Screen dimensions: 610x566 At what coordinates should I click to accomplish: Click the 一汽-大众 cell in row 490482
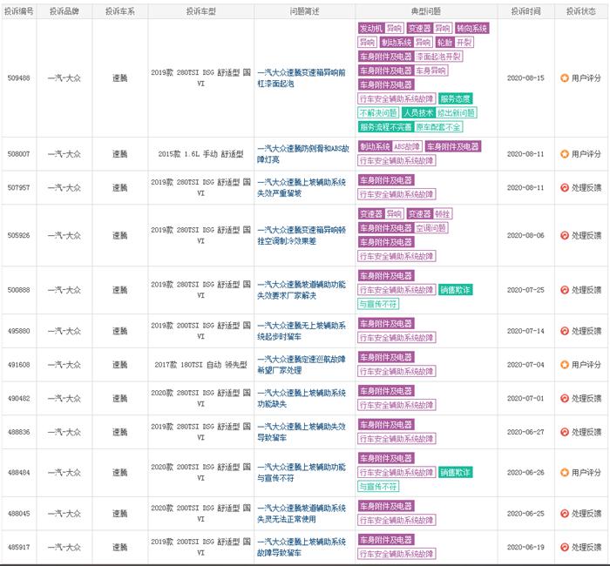click(x=64, y=399)
